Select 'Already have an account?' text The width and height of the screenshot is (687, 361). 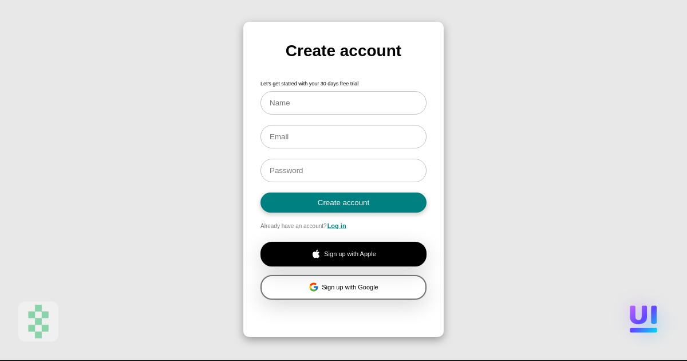pos(293,226)
